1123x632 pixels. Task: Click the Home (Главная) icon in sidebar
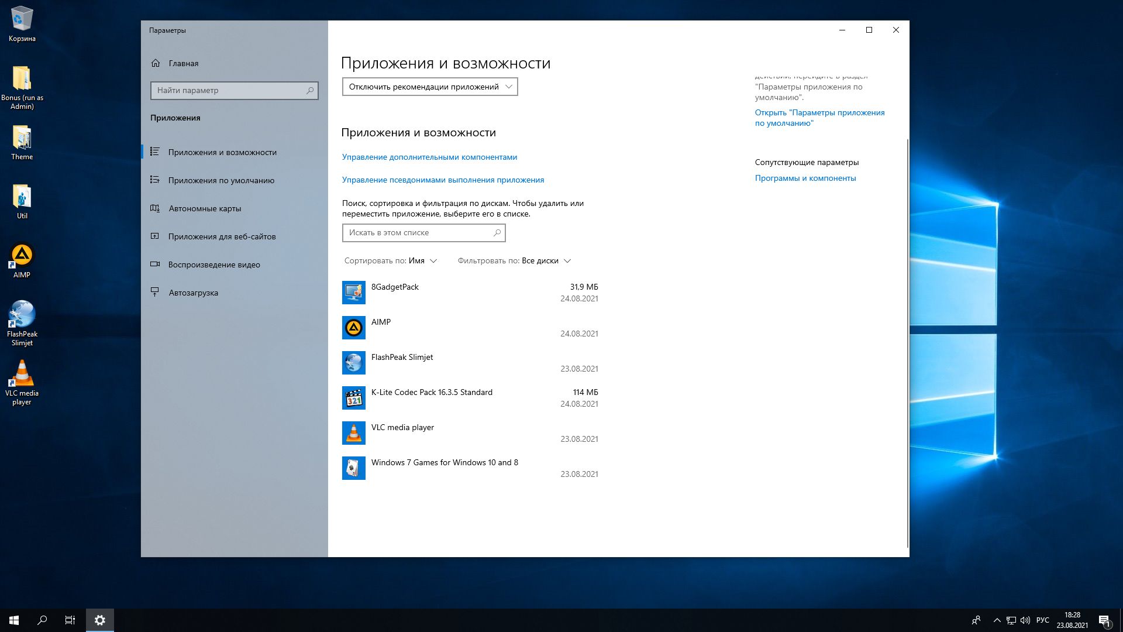156,63
